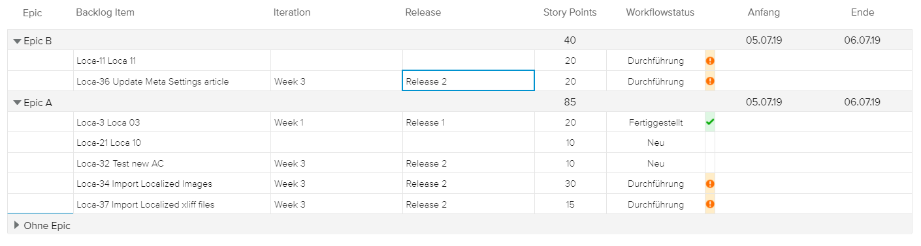This screenshot has width=921, height=246.
Task: Select the Loca-21 Loca 10 row
Action: point(460,143)
